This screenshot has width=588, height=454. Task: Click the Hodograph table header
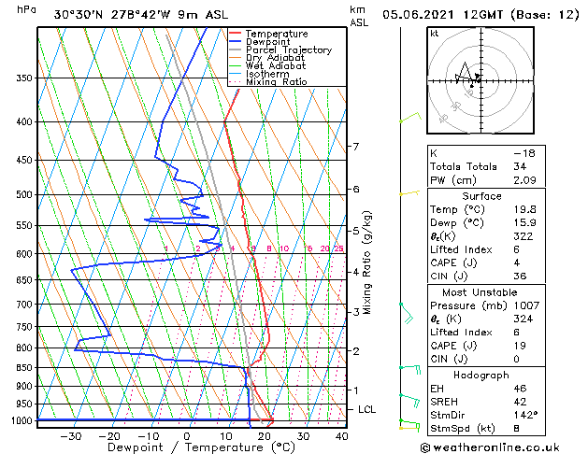click(481, 375)
